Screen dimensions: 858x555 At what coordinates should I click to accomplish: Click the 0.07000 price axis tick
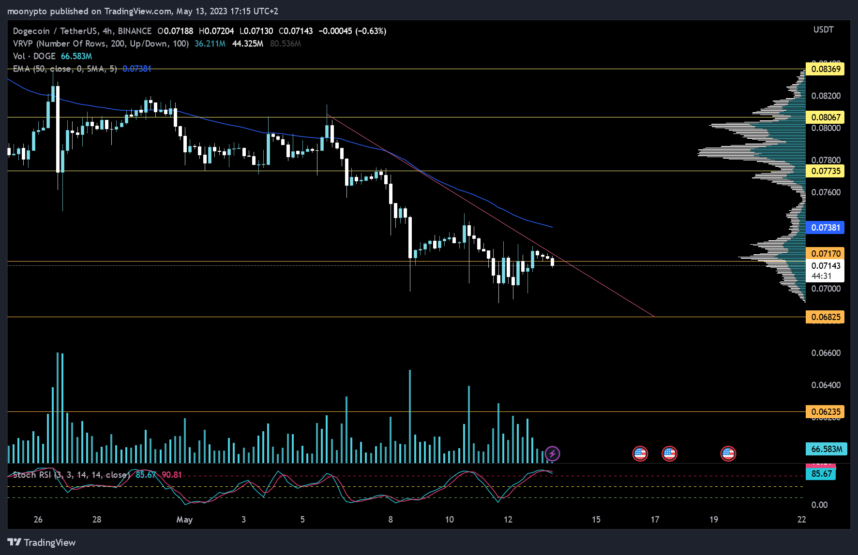point(826,289)
